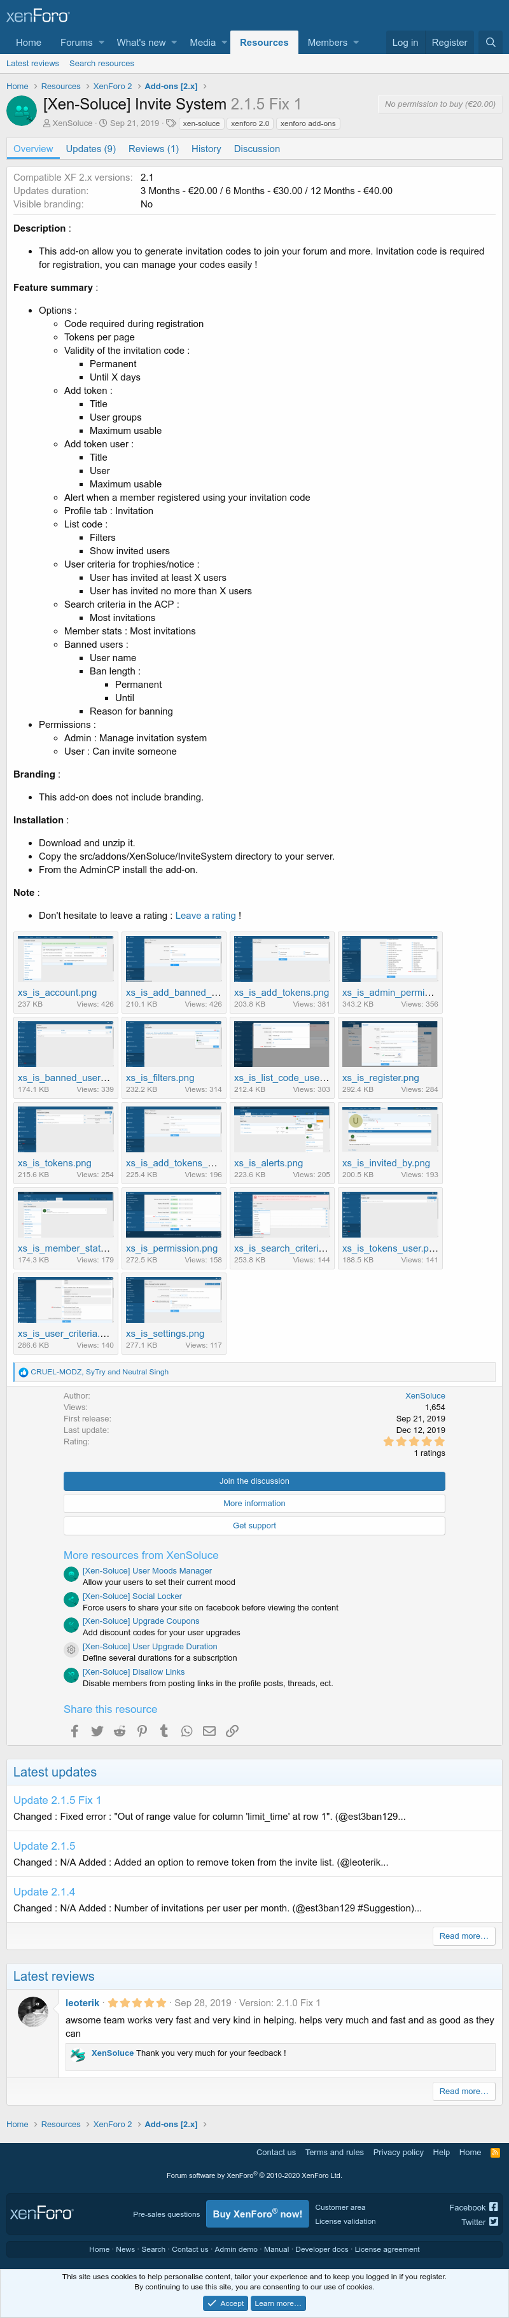Switch to the Updates (9) tab
Screen dimensions: 509x2318
pyautogui.click(x=91, y=148)
